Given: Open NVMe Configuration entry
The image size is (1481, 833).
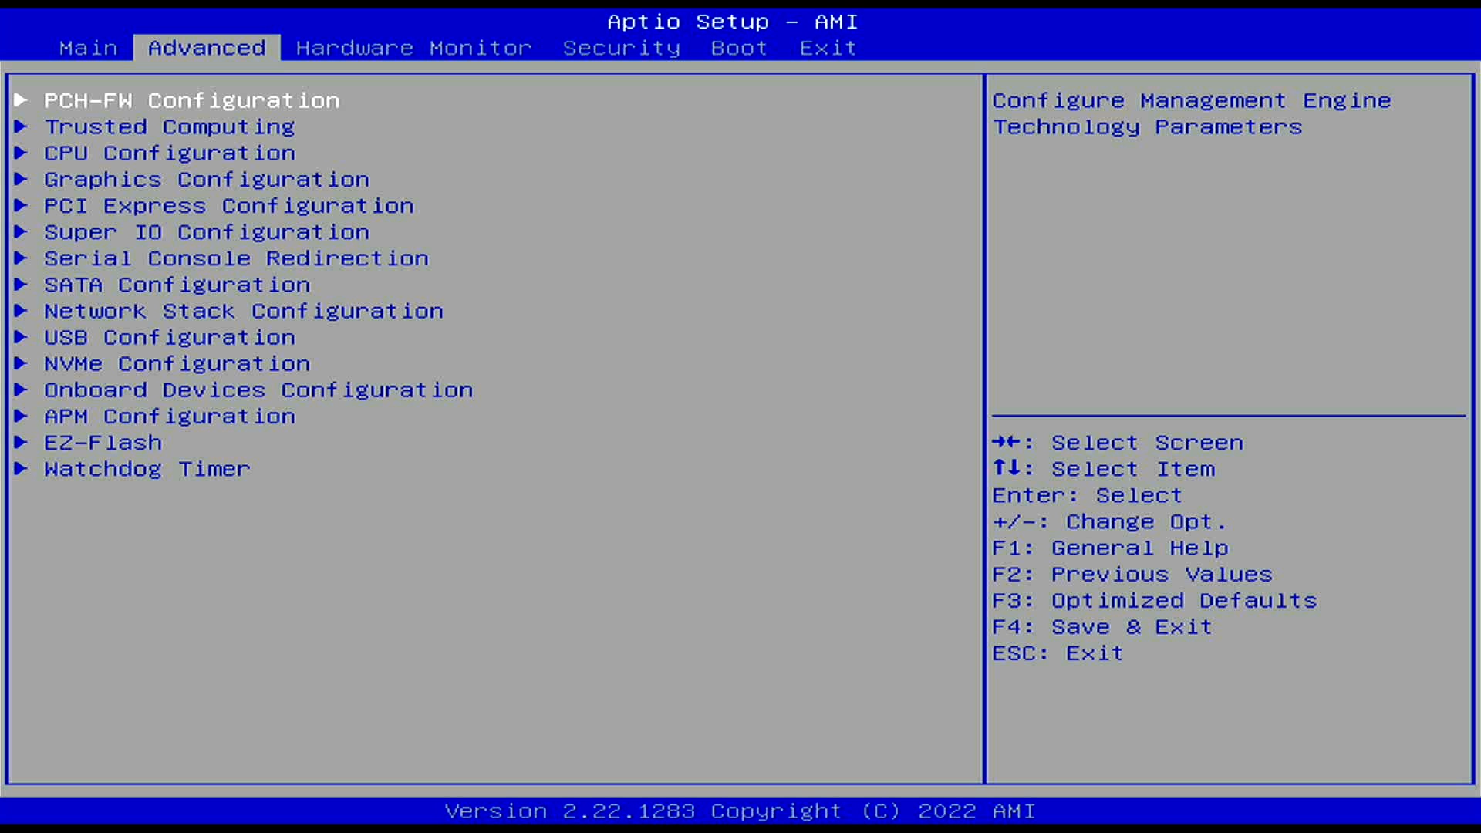Looking at the screenshot, I should point(177,363).
